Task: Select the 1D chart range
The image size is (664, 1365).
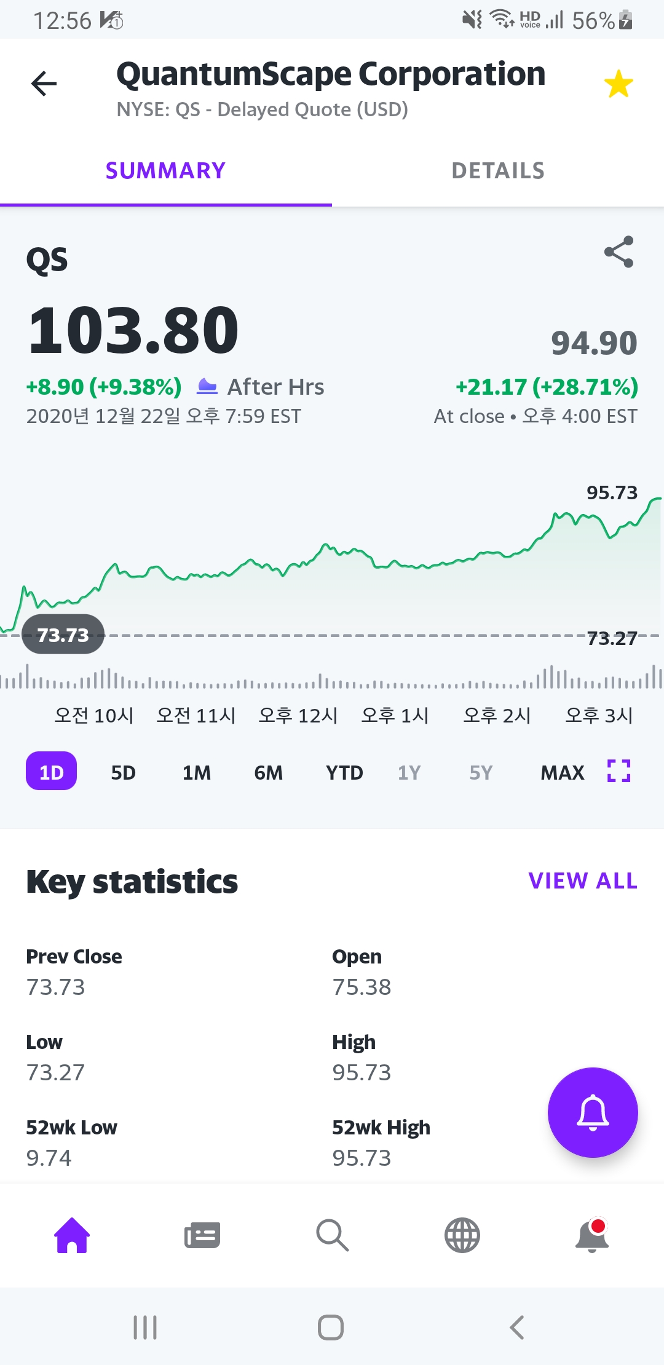Action: 51,772
